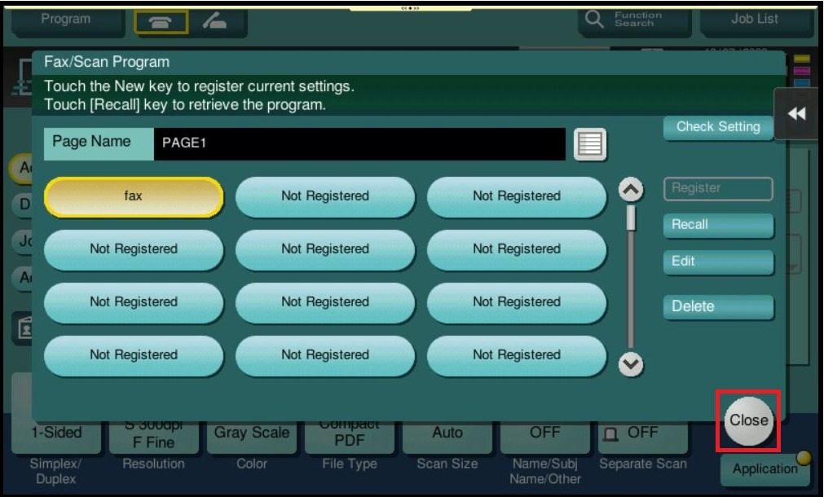Open the Job List tab
824x497 pixels.
click(754, 20)
